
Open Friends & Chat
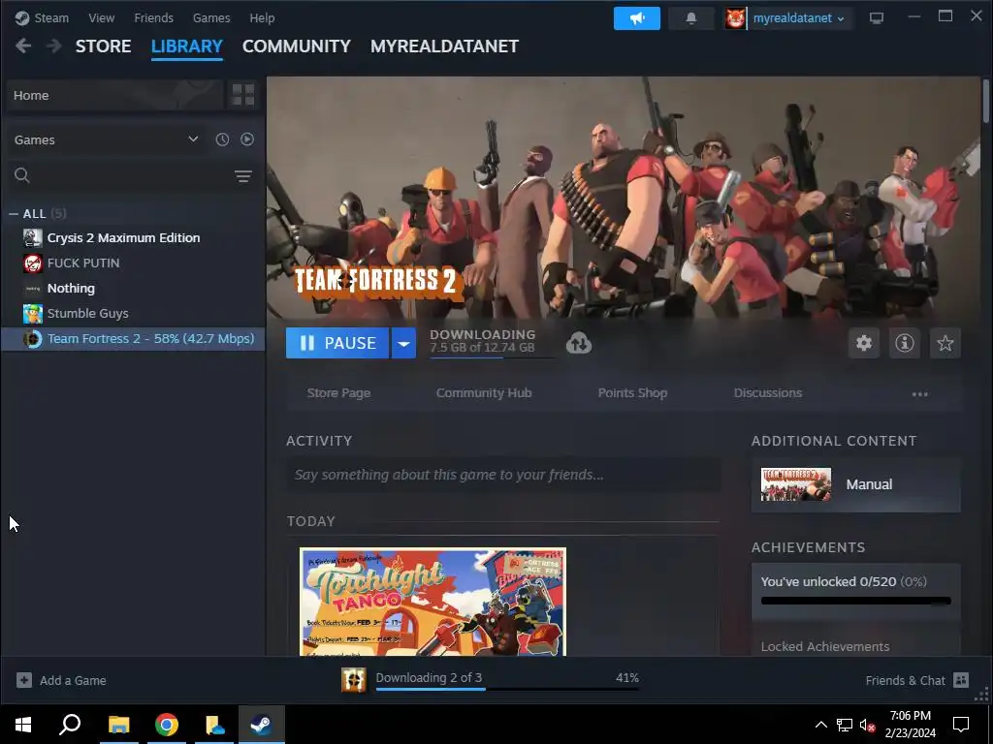click(x=917, y=680)
